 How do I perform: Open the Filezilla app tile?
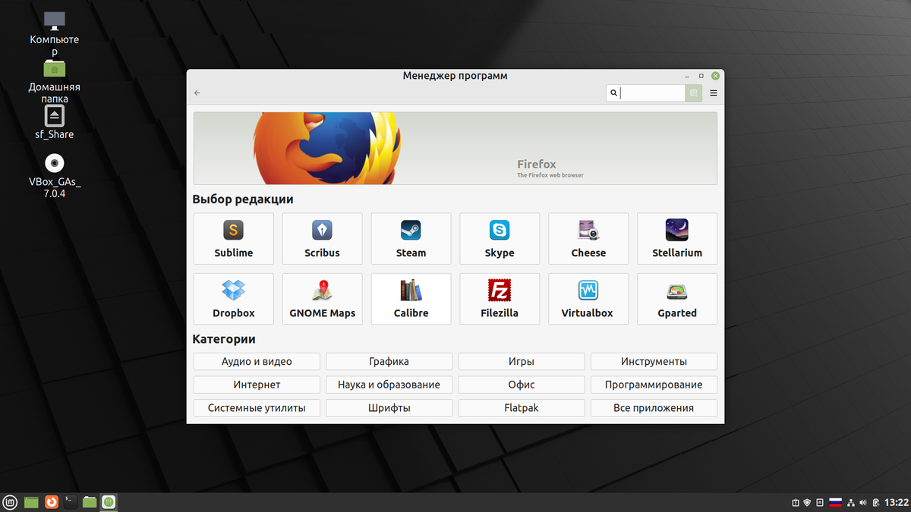[x=500, y=299]
